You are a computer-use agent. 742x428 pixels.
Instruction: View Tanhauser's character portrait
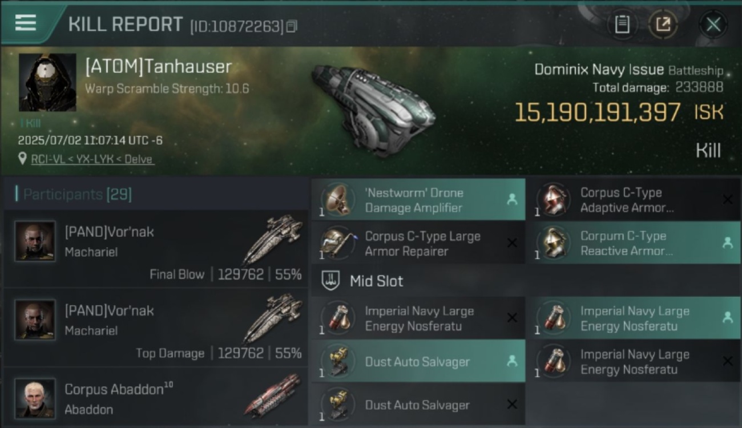point(47,83)
